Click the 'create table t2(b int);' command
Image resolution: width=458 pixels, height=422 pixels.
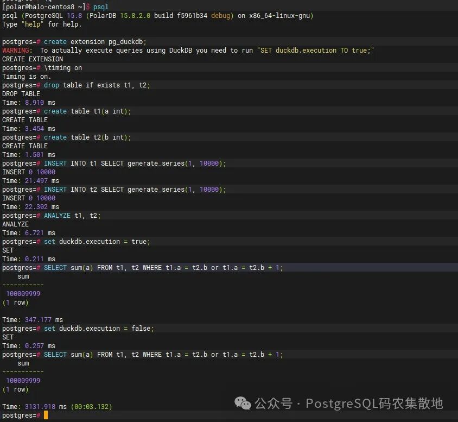(x=87, y=137)
